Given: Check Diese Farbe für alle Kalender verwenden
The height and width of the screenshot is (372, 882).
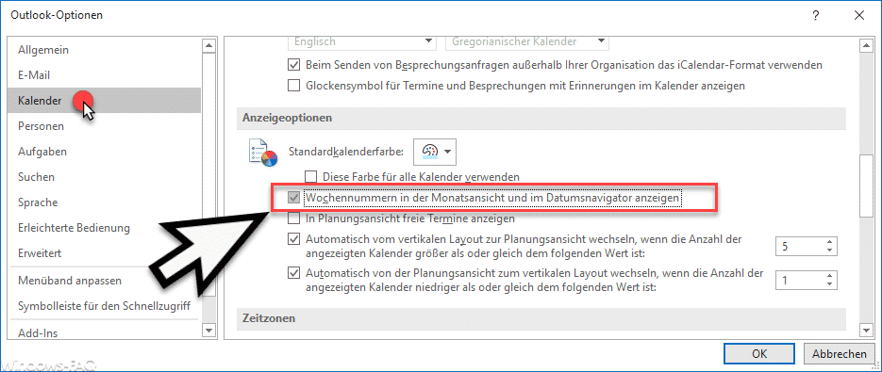Looking at the screenshot, I should [311, 177].
